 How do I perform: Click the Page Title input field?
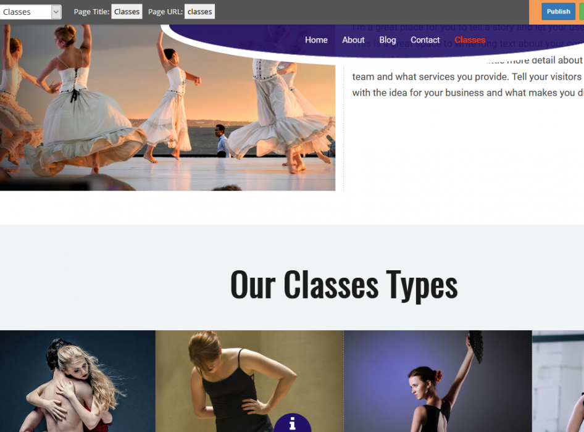[127, 12]
